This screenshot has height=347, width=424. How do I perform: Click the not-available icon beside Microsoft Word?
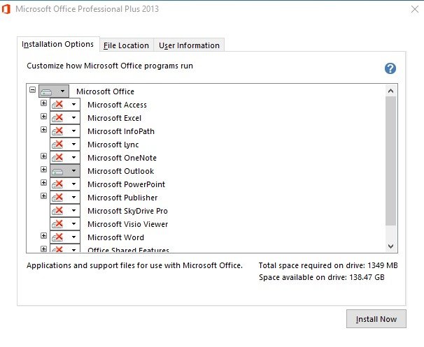57,237
